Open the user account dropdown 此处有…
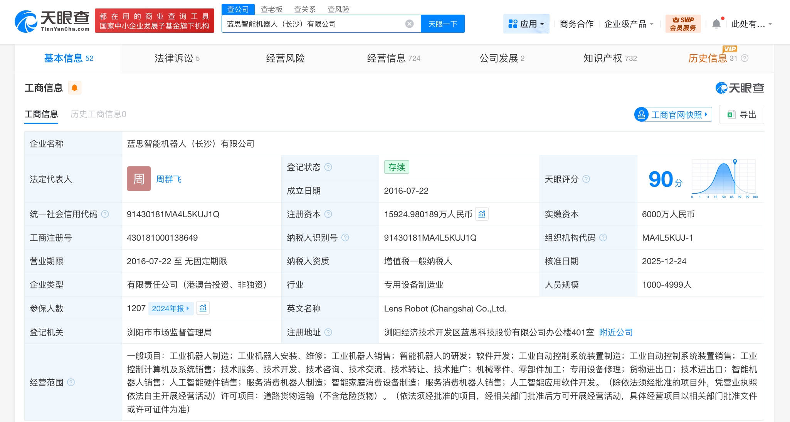This screenshot has height=422, width=790. pyautogui.click(x=751, y=24)
